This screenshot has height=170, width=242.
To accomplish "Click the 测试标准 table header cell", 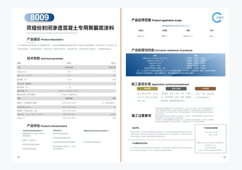I will pyautogui.click(x=69, y=98).
